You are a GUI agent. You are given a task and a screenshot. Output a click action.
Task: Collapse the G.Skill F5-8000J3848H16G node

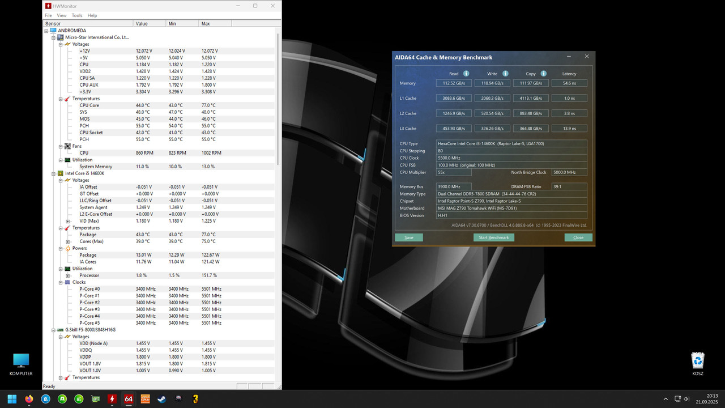[x=53, y=330]
